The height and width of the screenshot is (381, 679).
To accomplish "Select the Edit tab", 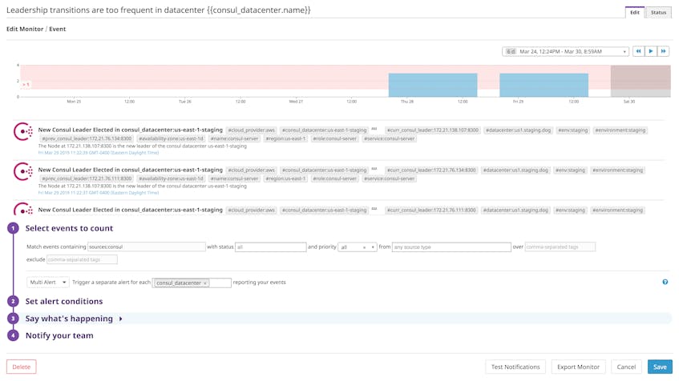I will (x=635, y=12).
